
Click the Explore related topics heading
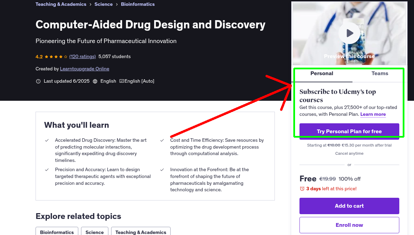click(78, 216)
